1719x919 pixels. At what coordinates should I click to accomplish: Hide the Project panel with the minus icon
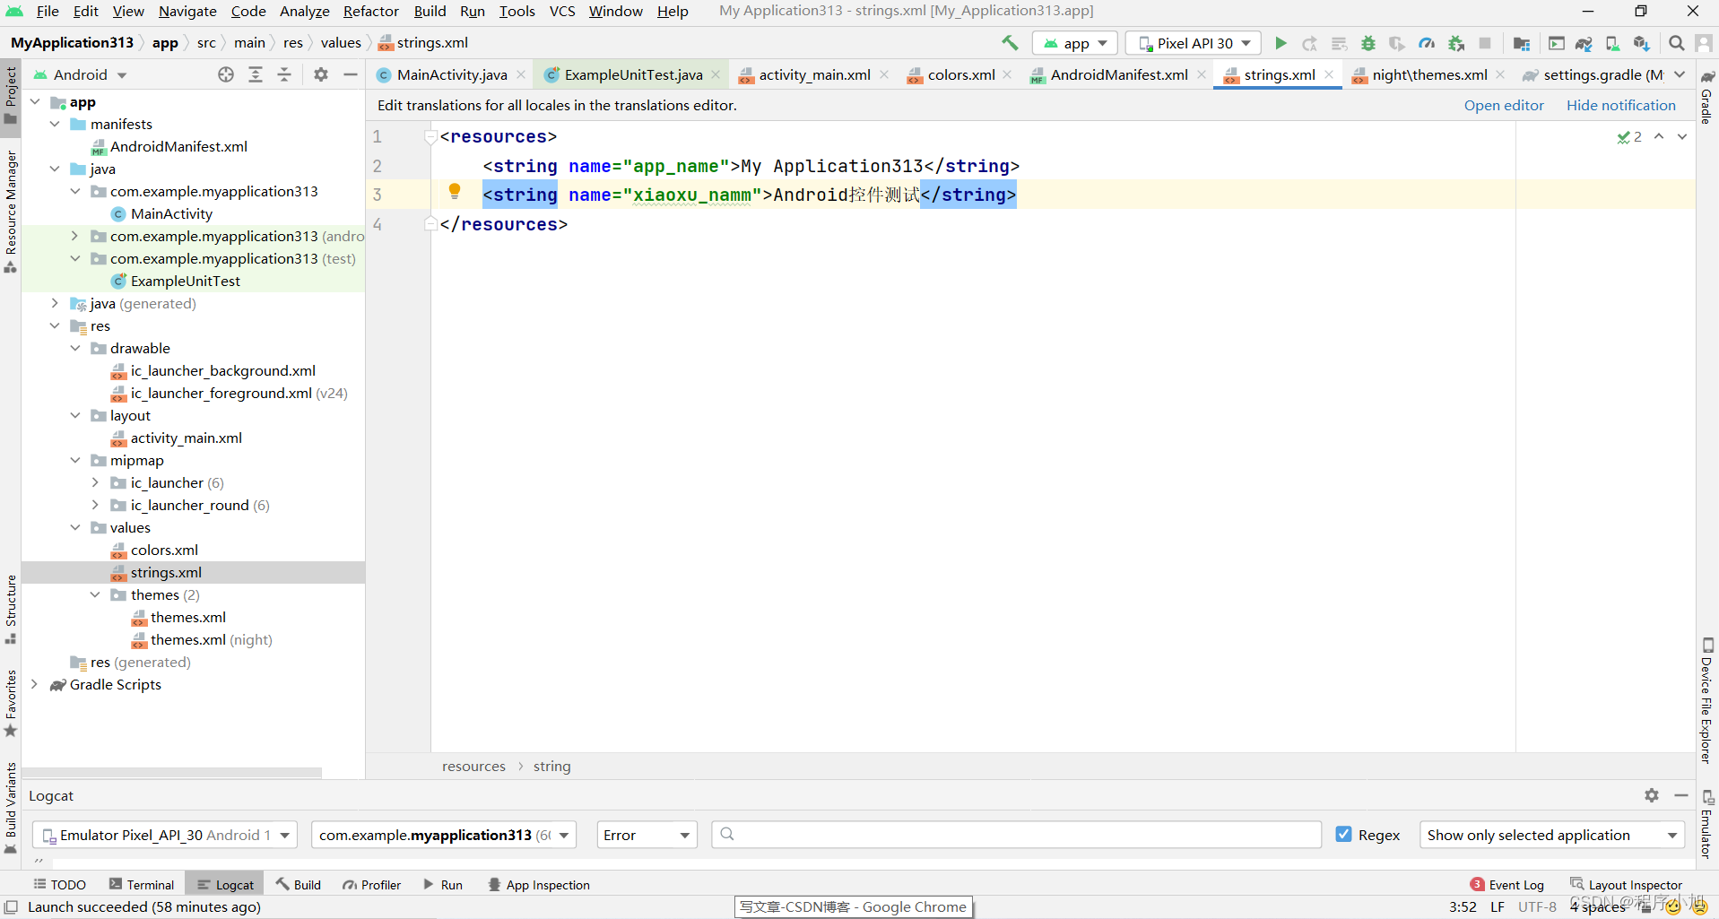[351, 74]
